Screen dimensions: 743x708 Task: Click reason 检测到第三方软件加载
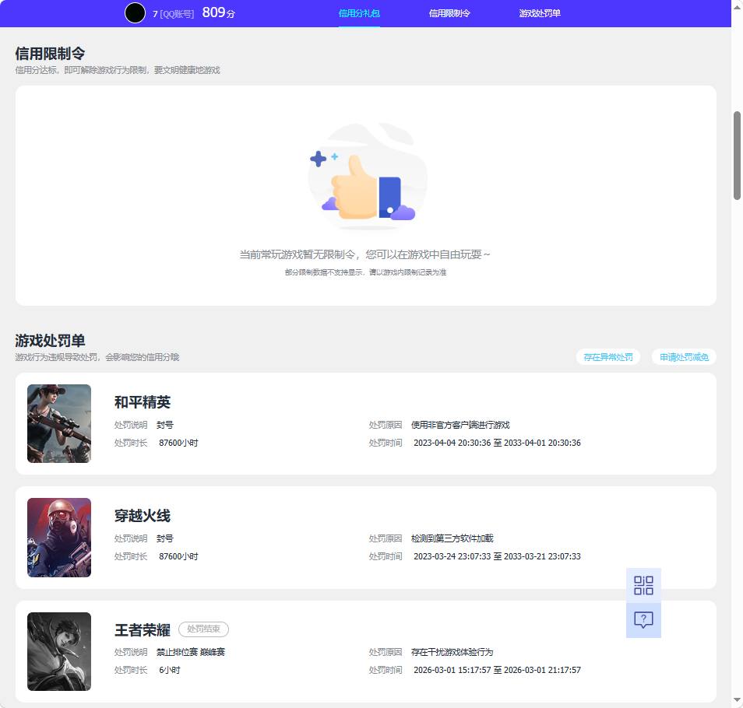(452, 538)
